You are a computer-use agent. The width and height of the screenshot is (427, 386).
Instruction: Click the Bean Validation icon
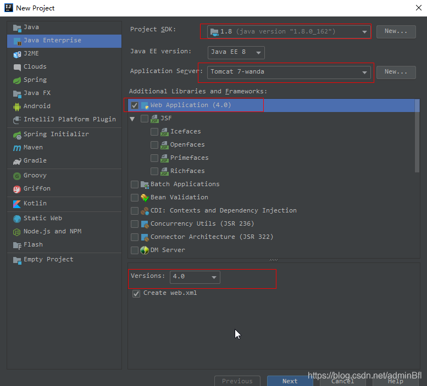coord(145,198)
